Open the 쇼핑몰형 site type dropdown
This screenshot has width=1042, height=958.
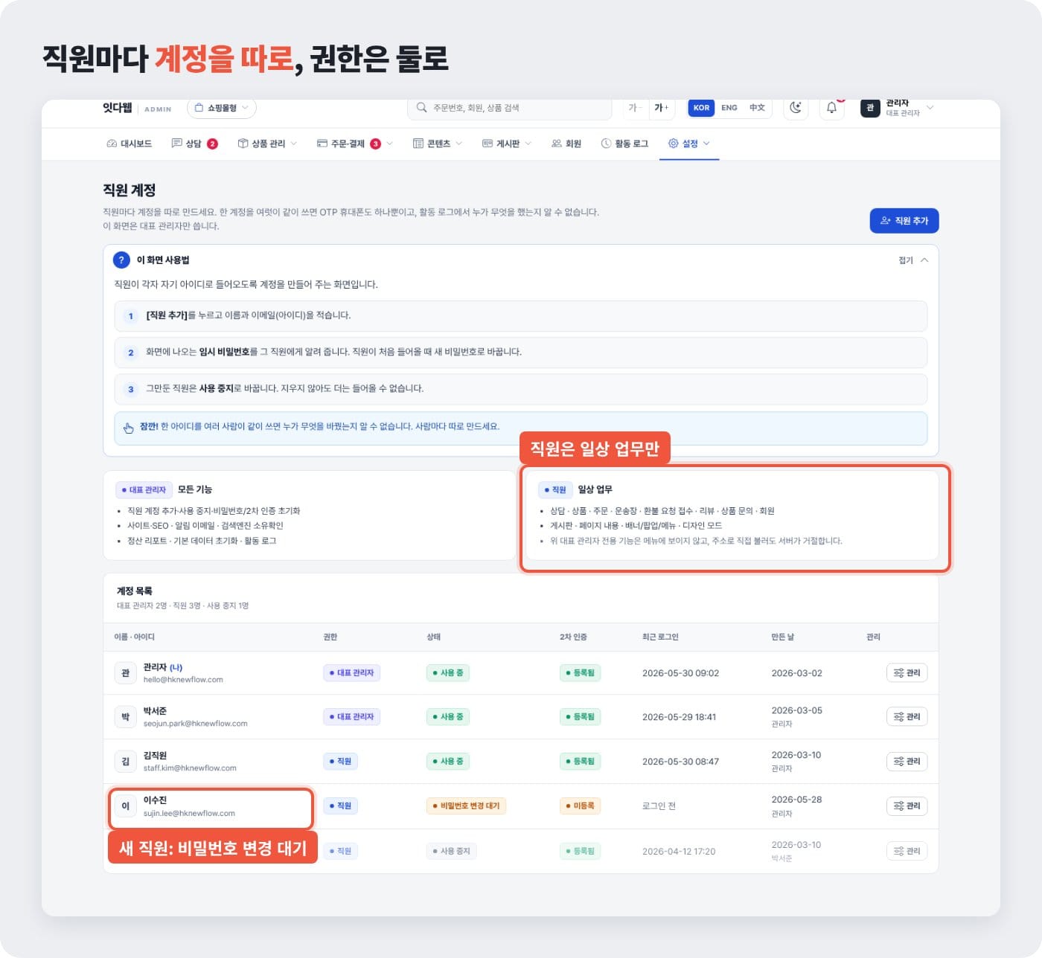point(222,108)
